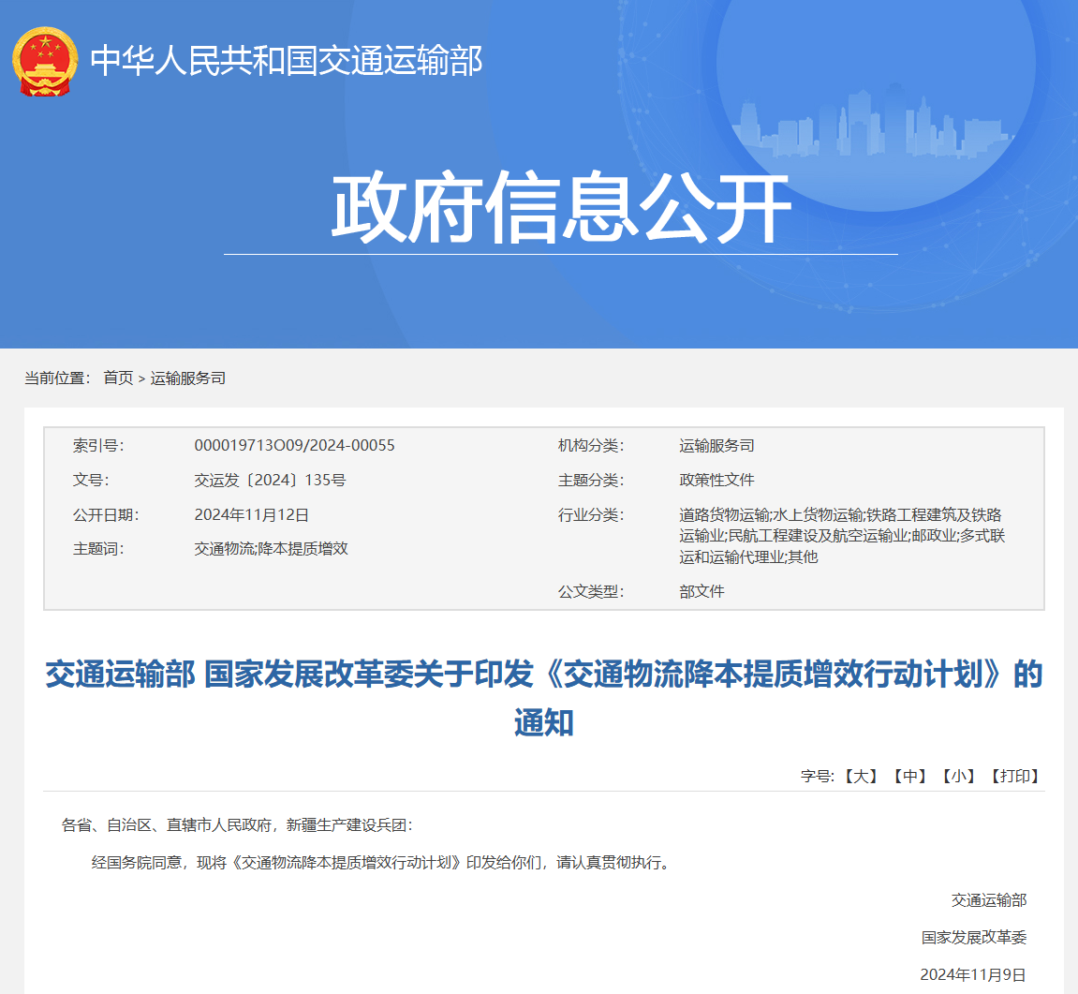Image resolution: width=1078 pixels, height=994 pixels.
Task: Select document number 交运发〔2024〕135号
Action: click(270, 480)
